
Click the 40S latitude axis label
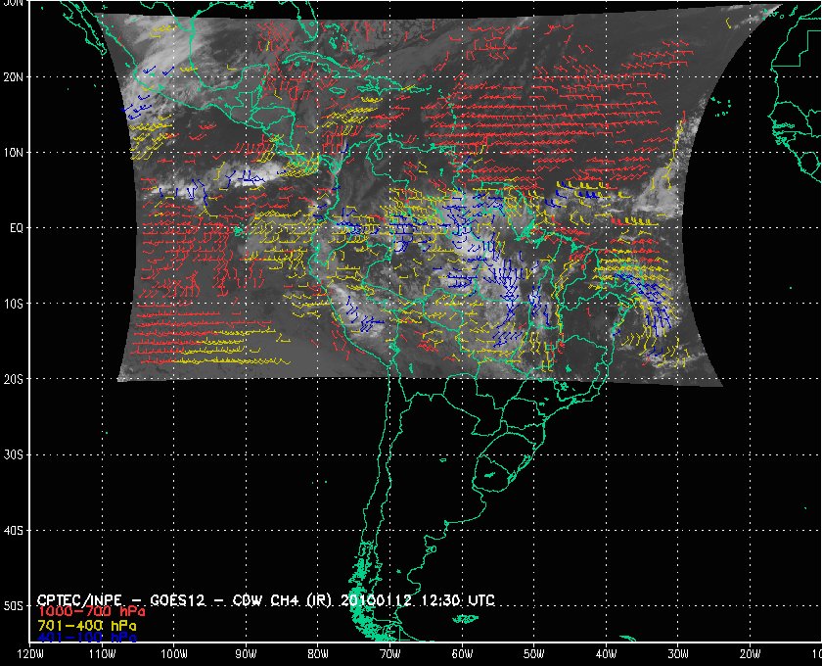[13, 530]
